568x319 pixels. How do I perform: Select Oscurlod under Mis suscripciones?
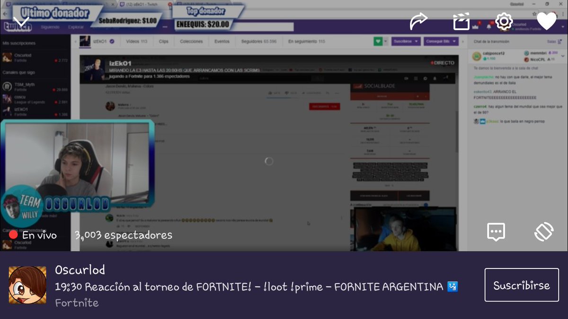tap(35, 58)
